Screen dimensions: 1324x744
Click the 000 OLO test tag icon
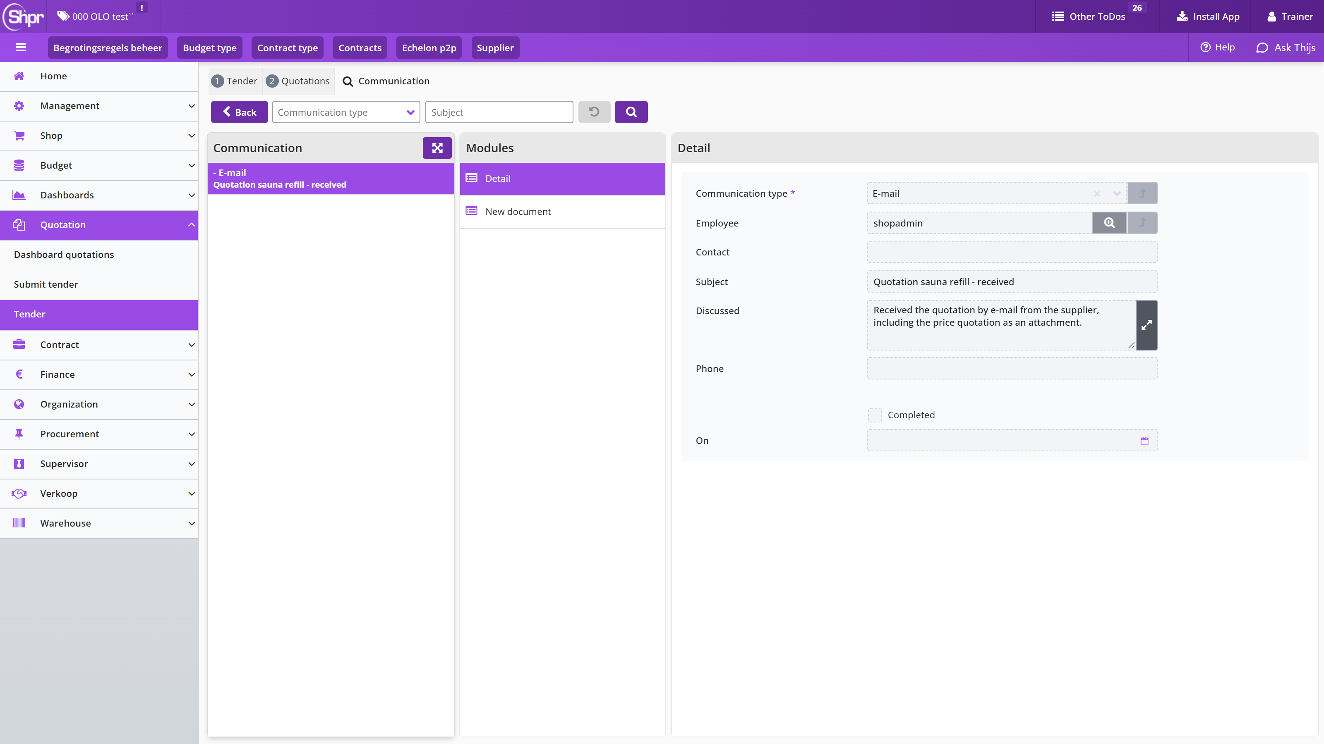tap(63, 16)
